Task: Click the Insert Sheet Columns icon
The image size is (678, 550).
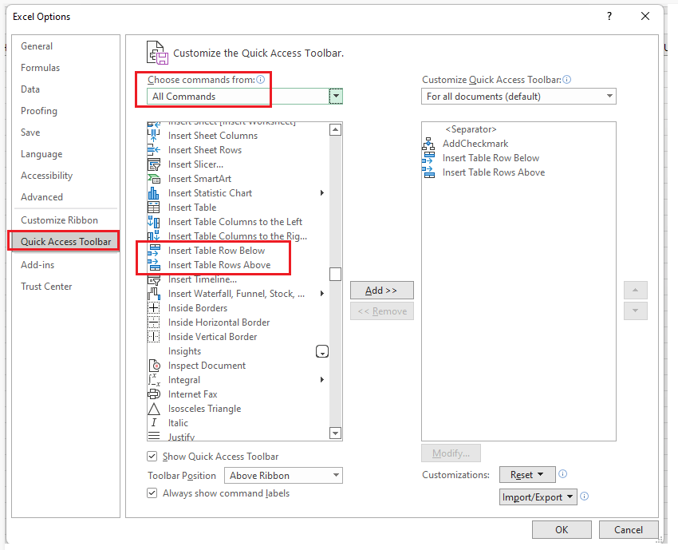Action: [154, 136]
